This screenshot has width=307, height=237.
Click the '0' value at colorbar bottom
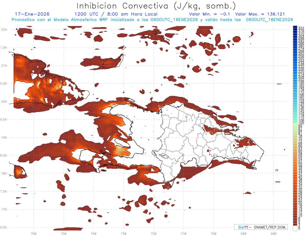click(x=299, y=228)
